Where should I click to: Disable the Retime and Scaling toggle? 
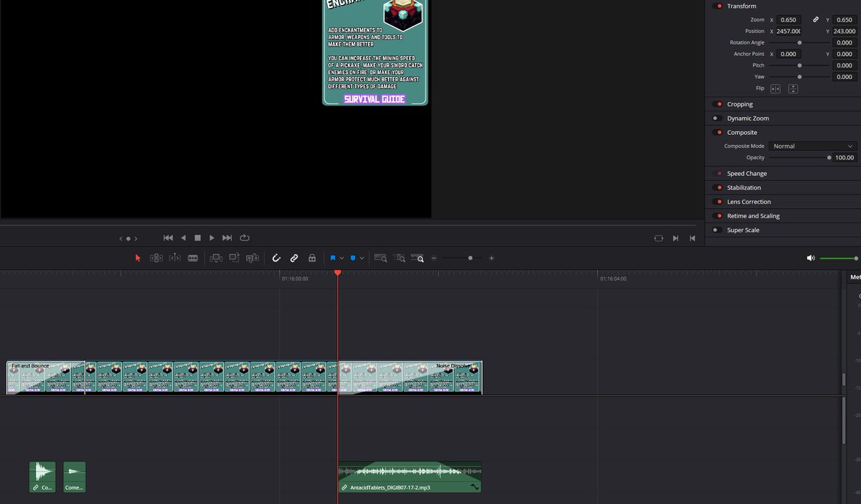[x=717, y=216]
